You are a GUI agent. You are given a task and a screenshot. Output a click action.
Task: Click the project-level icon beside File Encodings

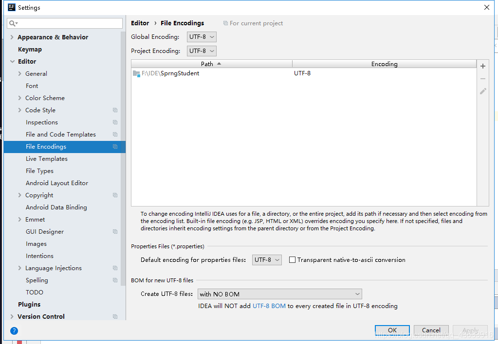pos(115,146)
